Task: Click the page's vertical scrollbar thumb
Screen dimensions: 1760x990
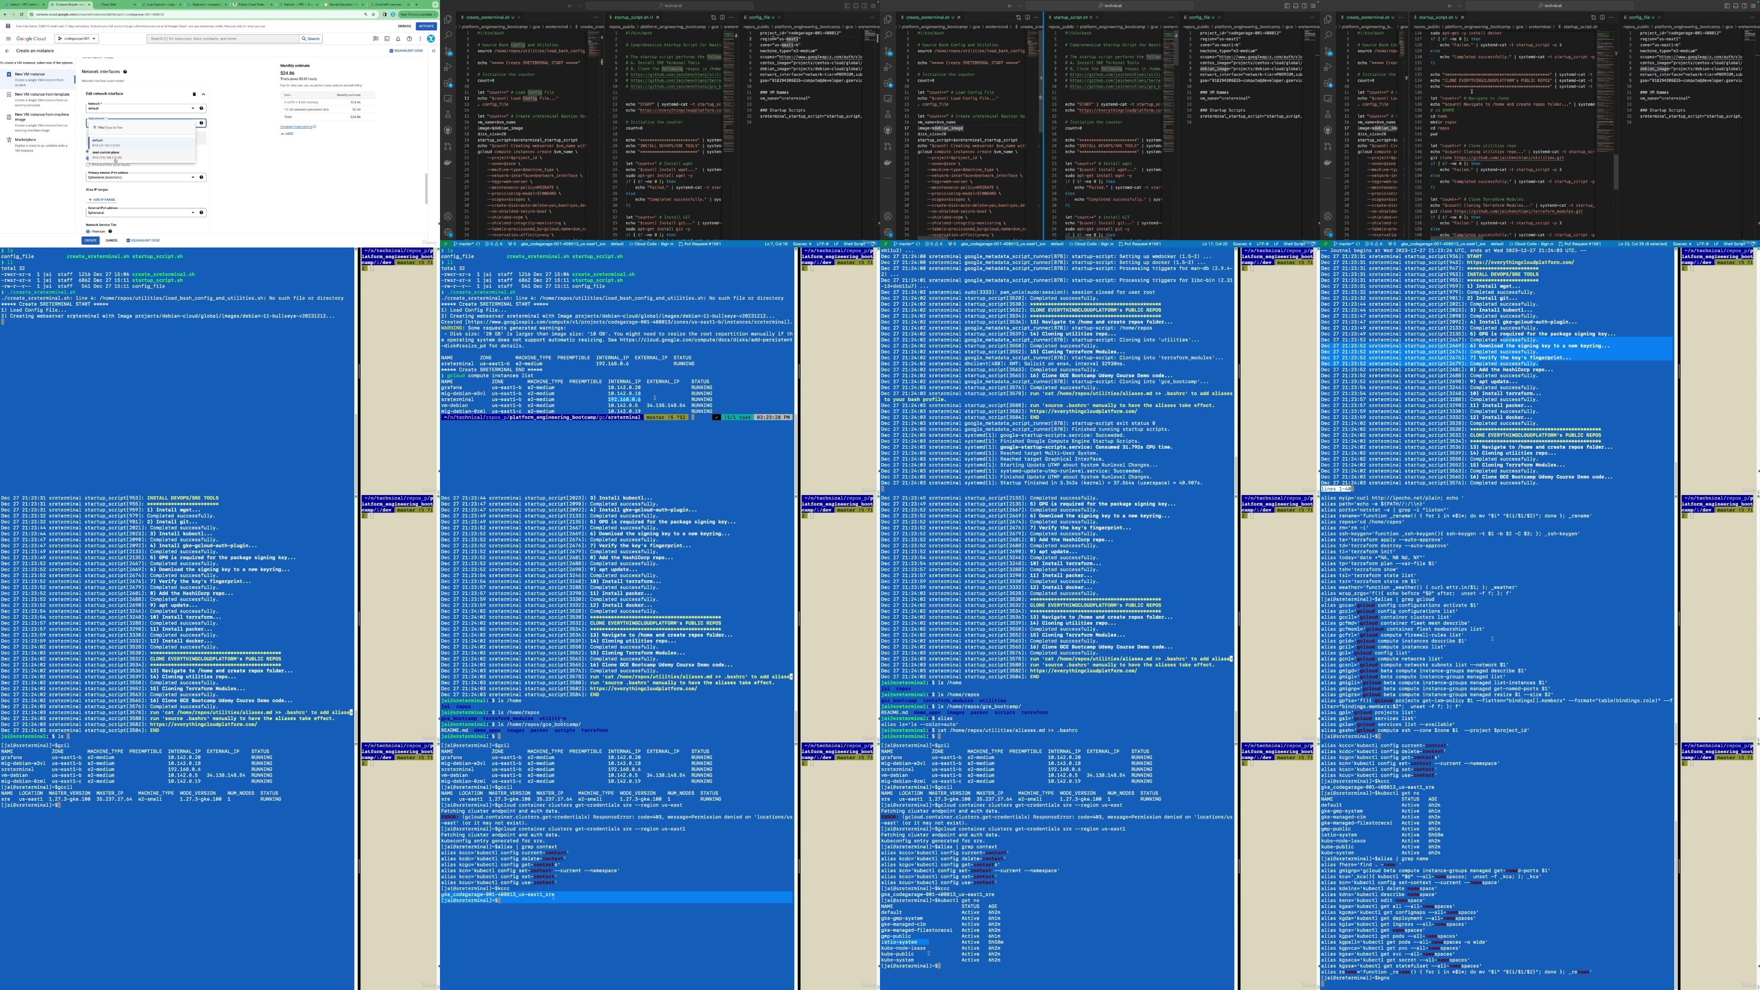Action: [x=426, y=188]
